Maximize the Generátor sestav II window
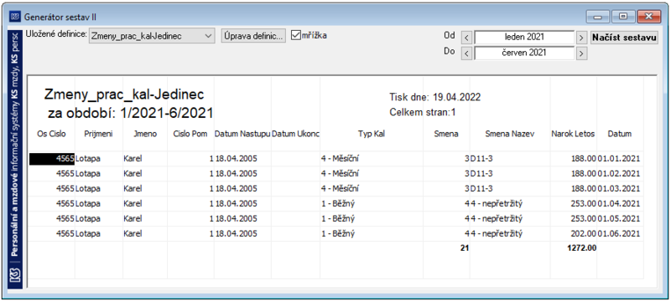Image resolution: width=671 pixels, height=301 pixels. (623, 17)
